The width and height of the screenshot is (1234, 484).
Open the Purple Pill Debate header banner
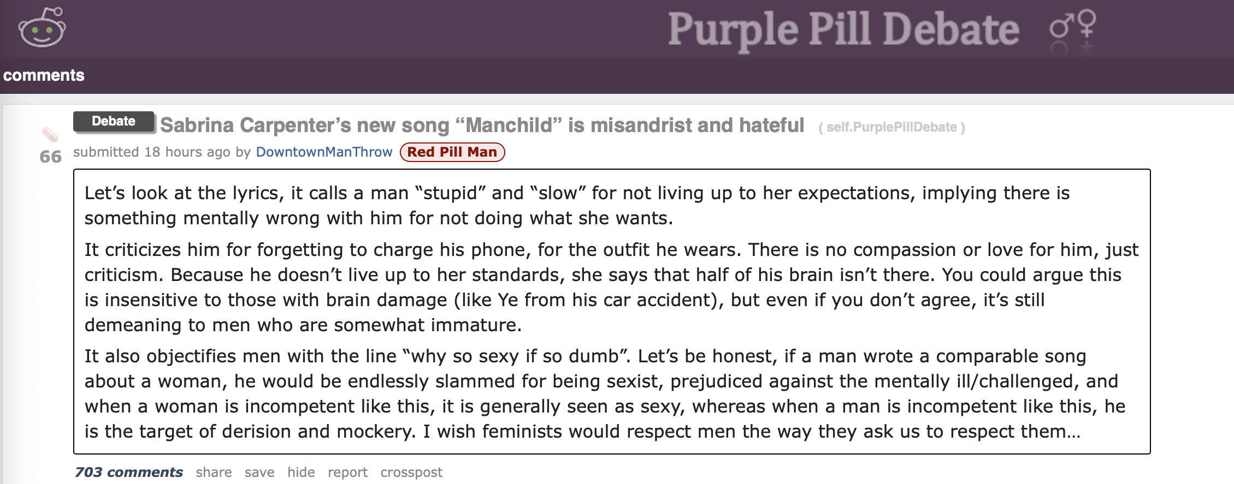click(843, 29)
